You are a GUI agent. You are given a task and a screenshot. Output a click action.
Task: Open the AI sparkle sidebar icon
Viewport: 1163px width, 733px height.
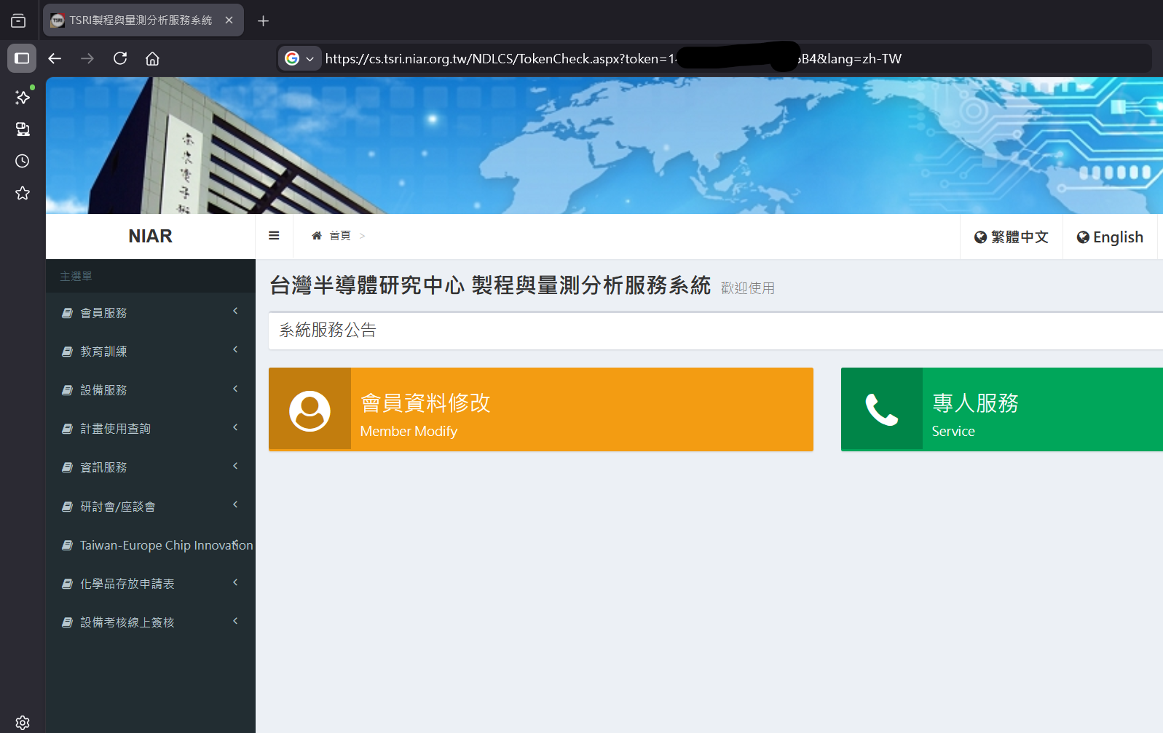point(23,97)
